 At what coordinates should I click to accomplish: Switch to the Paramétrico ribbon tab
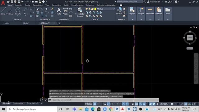(x=38, y=5)
